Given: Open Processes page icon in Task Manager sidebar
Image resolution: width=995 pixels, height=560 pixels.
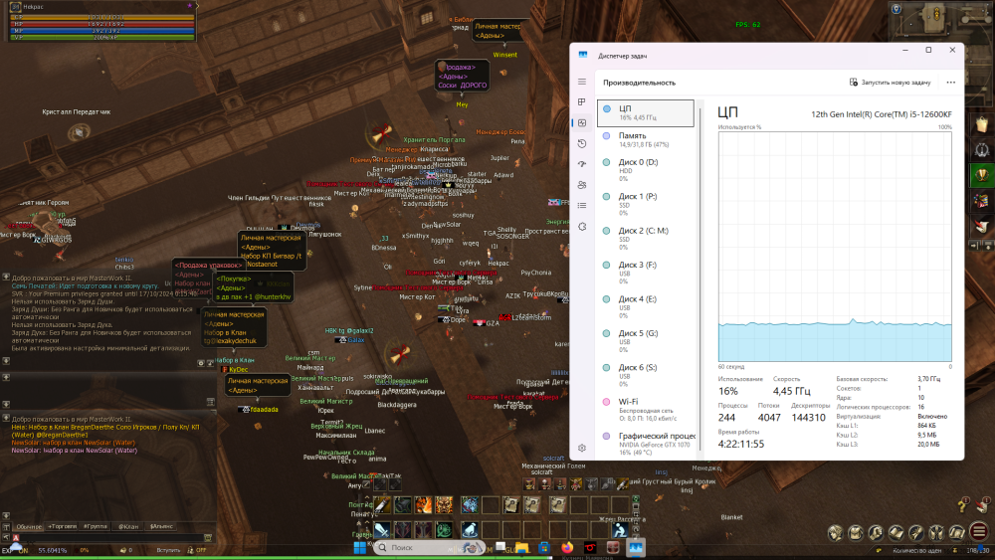Looking at the screenshot, I should point(582,102).
